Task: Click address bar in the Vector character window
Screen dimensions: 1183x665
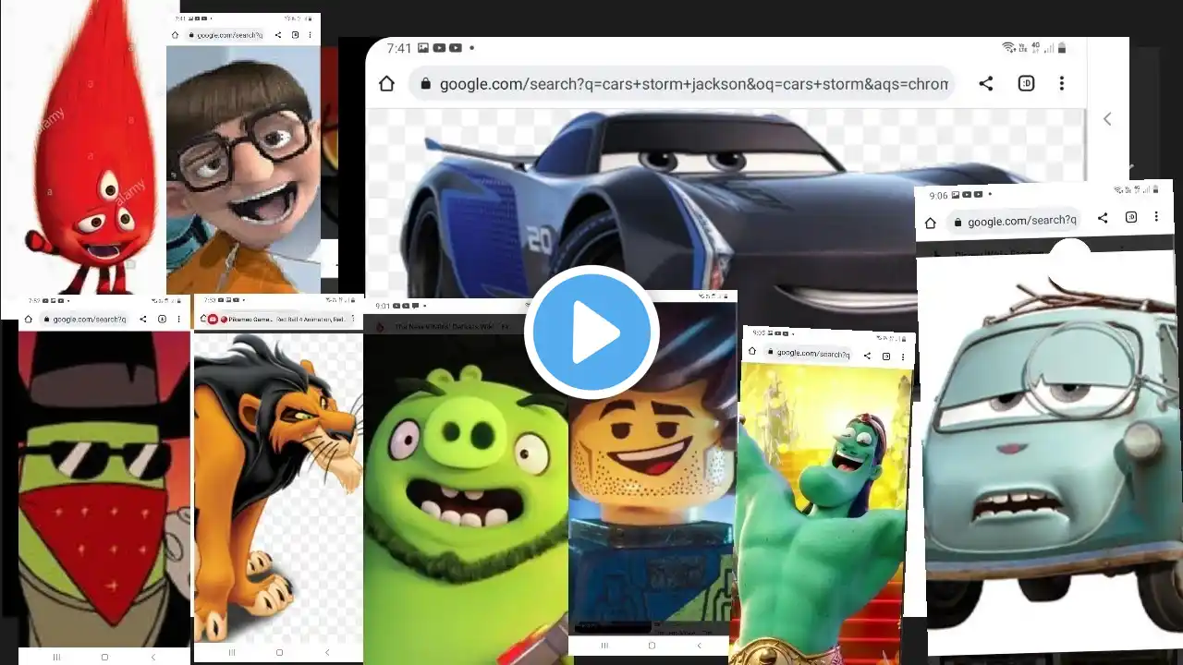Action: [x=226, y=35]
